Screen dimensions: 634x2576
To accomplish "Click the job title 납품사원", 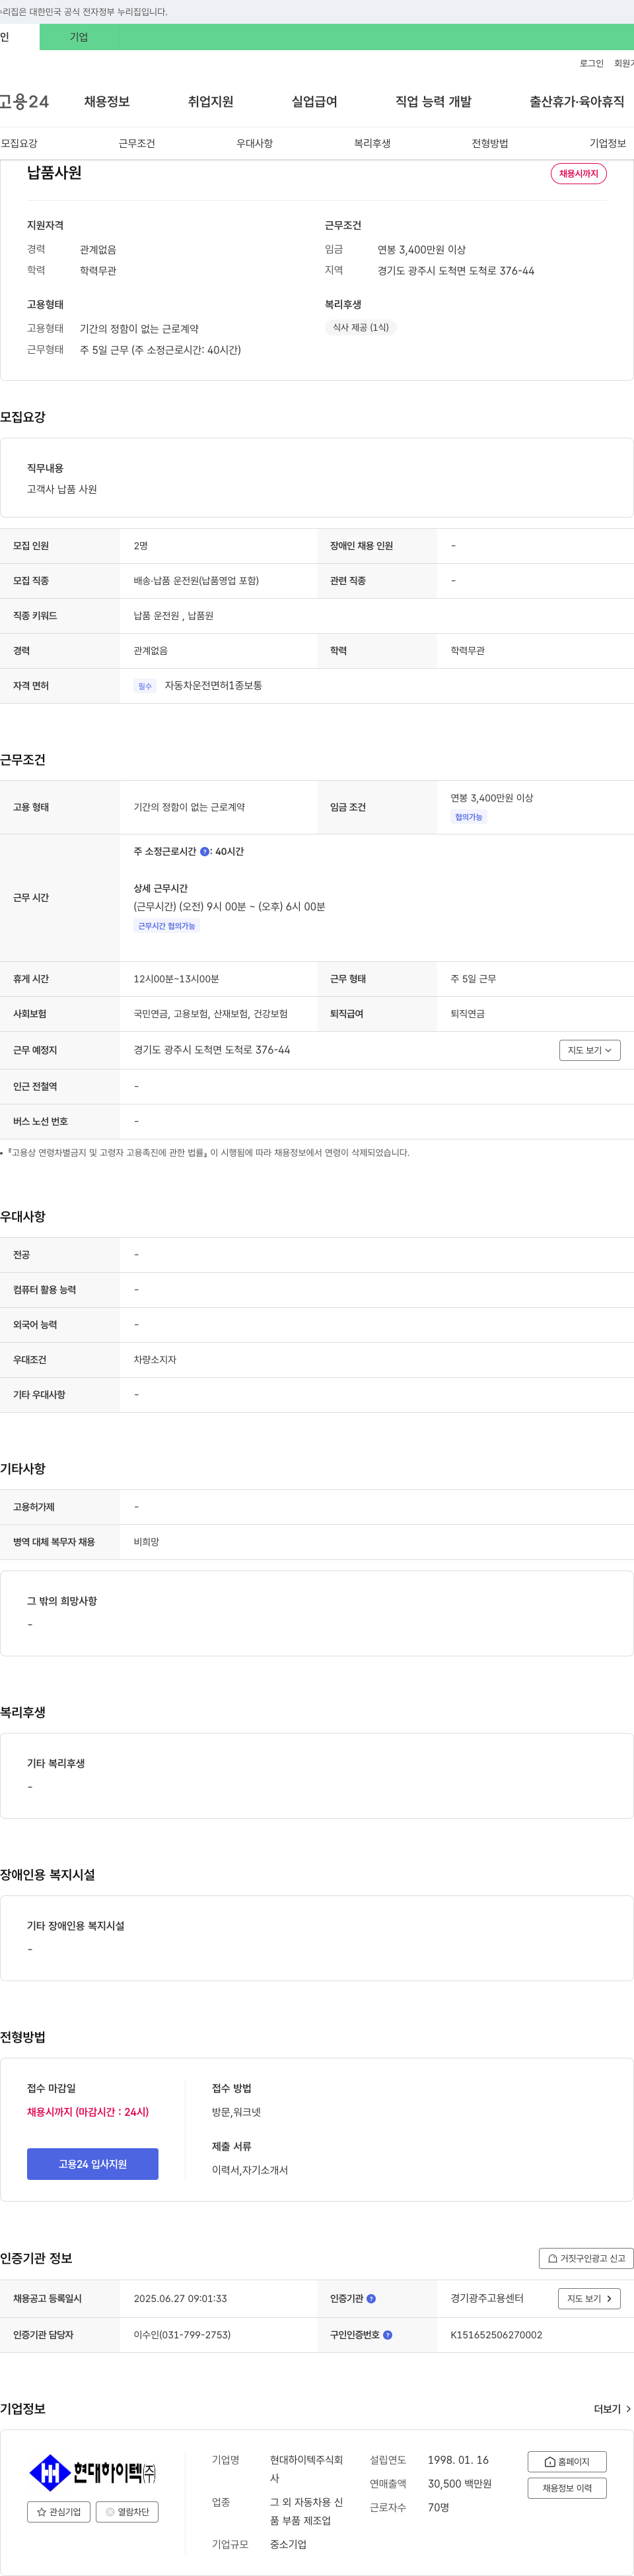I will (54, 173).
